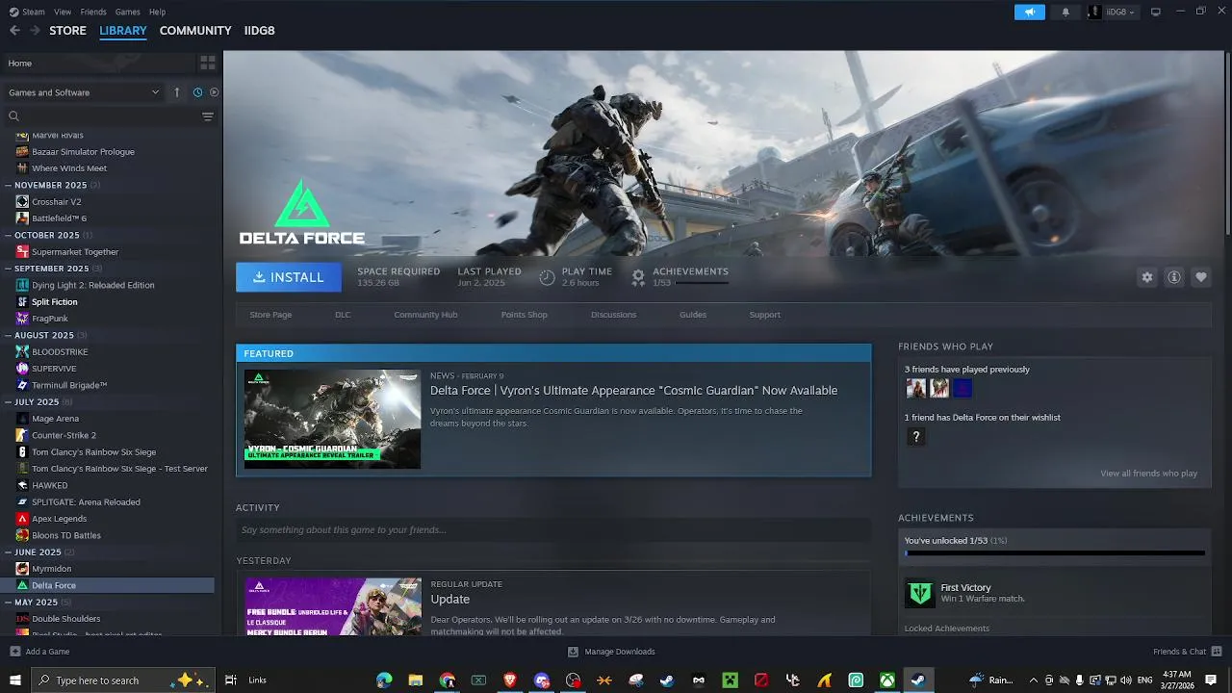View all friends who play
Viewport: 1232px width, 693px height.
1148,474
